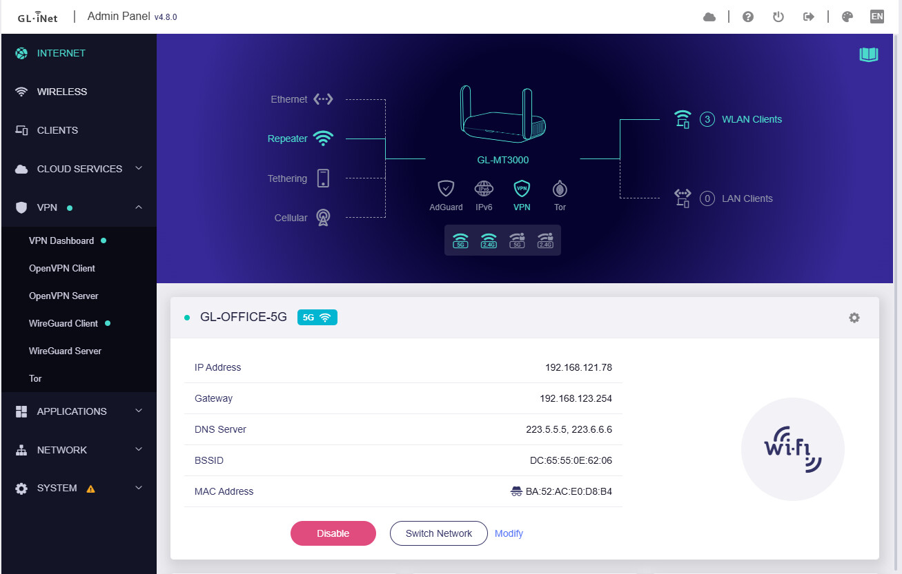Viewport: 902px width, 574px height.
Task: Click the IPv6 globe icon
Action: [x=484, y=188]
